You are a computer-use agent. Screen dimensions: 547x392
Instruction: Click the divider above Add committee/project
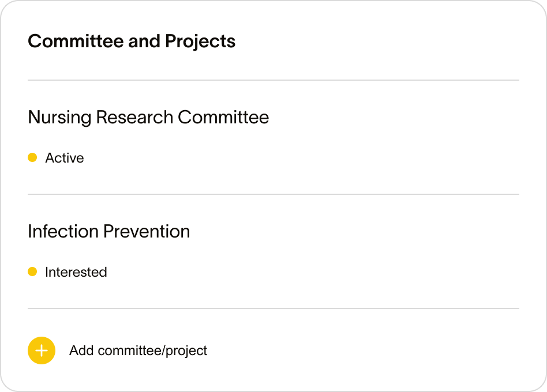pyautogui.click(x=273, y=308)
